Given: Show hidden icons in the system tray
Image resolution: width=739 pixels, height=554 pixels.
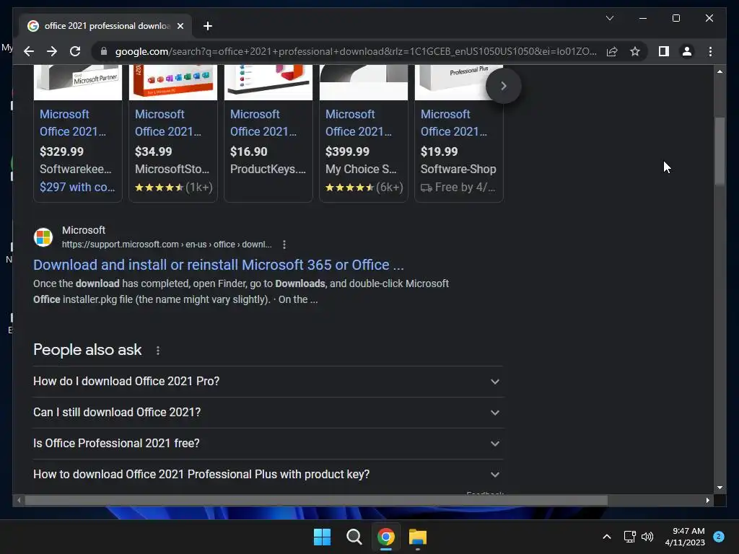Looking at the screenshot, I should click(x=607, y=537).
